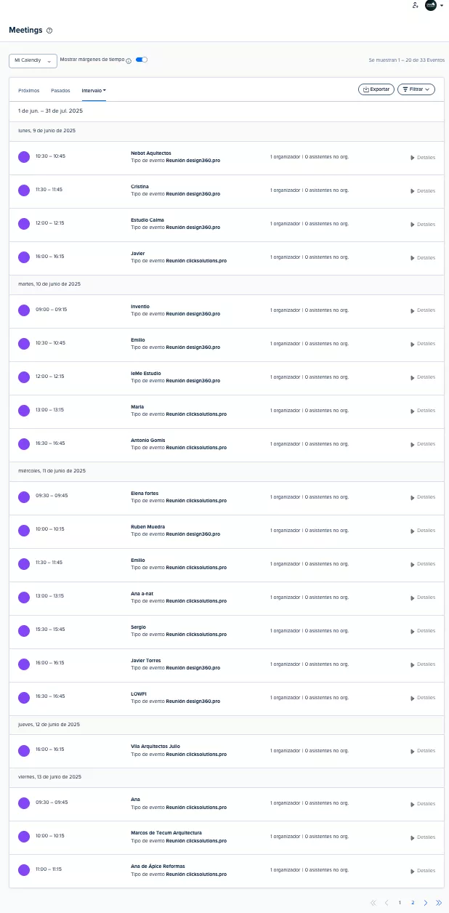Viewport: 449px width, 913px height.
Task: Jump to the last page arrow
Action: coord(439,903)
